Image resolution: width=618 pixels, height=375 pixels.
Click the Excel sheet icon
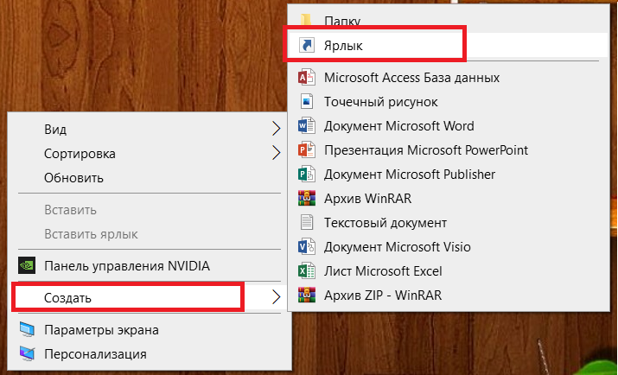(x=307, y=271)
